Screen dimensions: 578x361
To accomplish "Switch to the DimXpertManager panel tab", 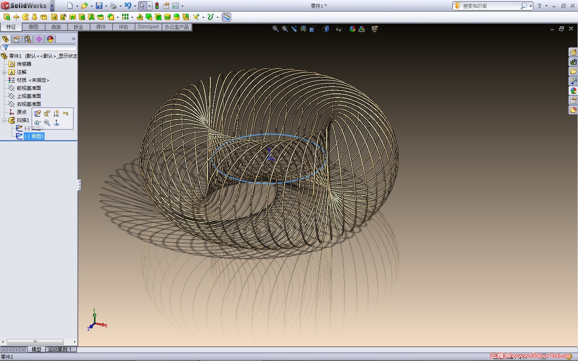I will (39, 39).
